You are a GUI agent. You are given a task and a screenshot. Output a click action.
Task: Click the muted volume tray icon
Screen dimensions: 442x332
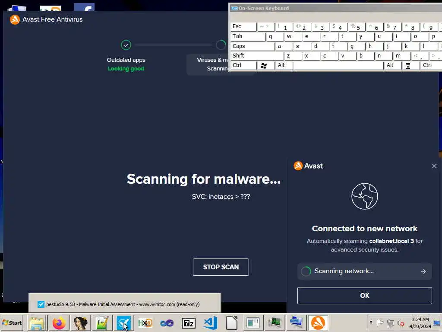401,322
